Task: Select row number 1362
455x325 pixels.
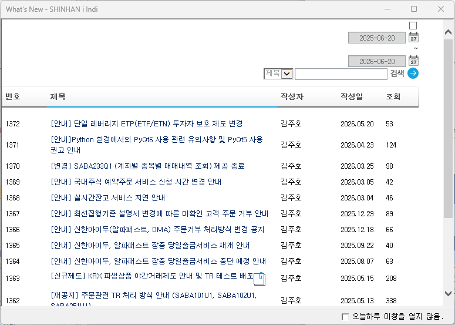Action: click(13, 301)
